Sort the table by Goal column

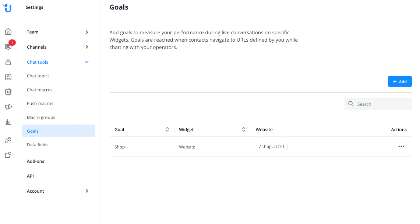point(167,130)
